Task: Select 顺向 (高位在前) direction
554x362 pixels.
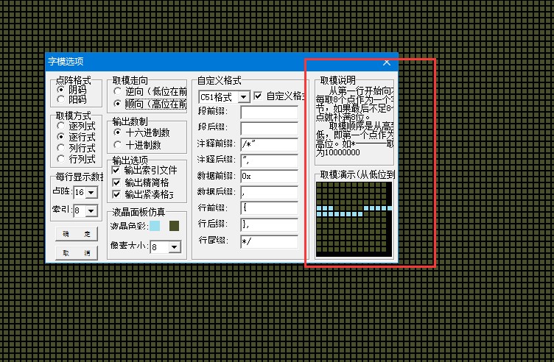Action: click(150, 104)
